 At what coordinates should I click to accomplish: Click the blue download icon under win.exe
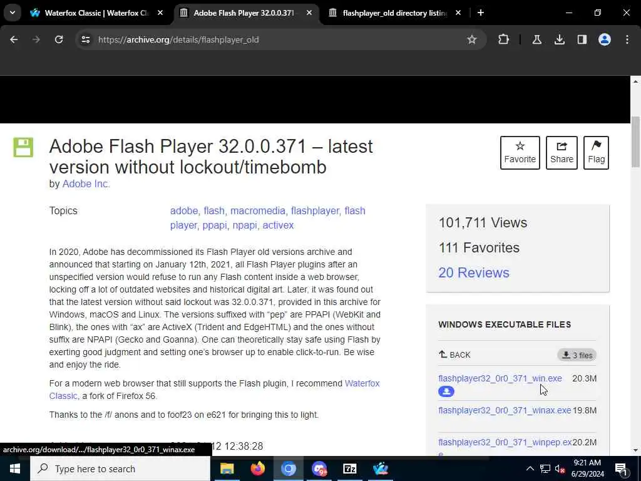[446, 391]
